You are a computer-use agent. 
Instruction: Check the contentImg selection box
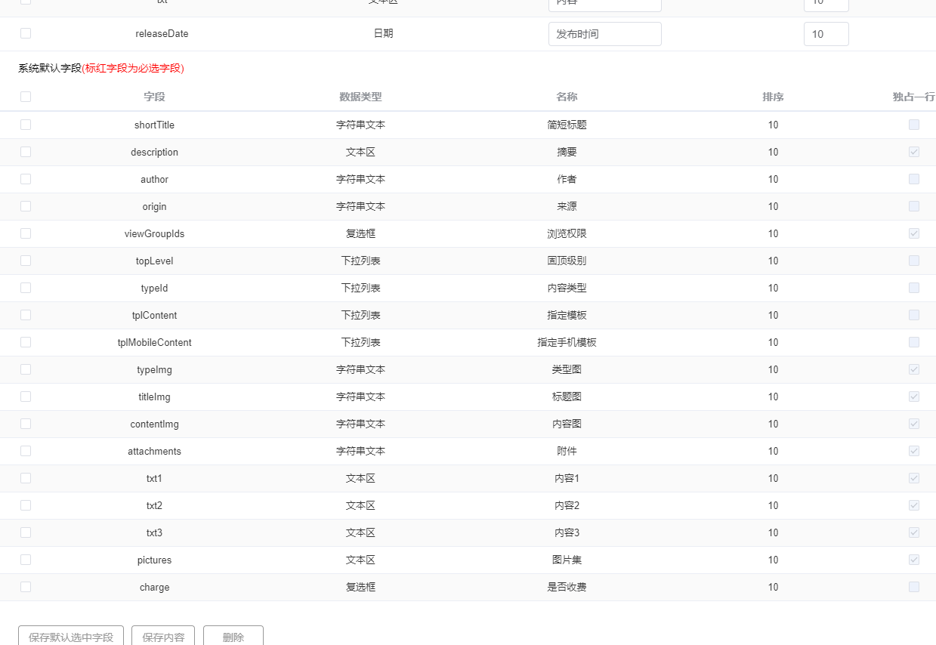coord(26,424)
